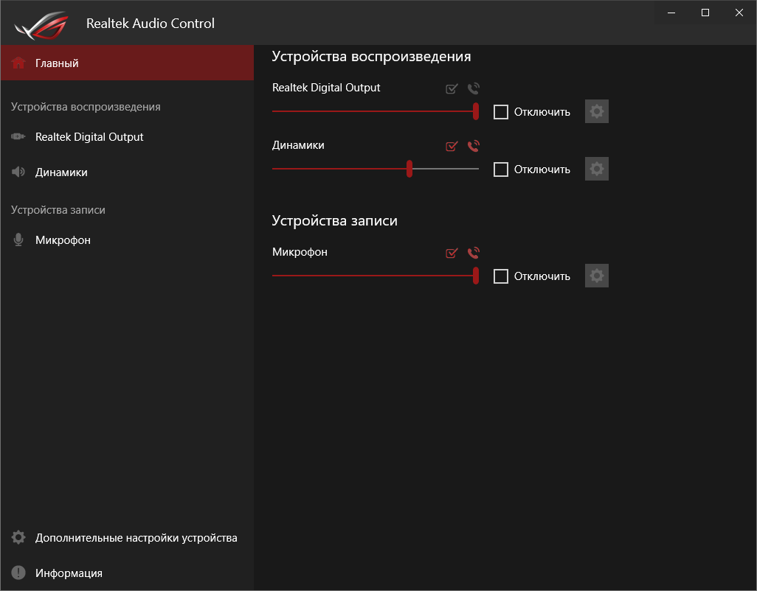Open Realtek Digital Output sidebar page
The image size is (757, 591).
89,137
